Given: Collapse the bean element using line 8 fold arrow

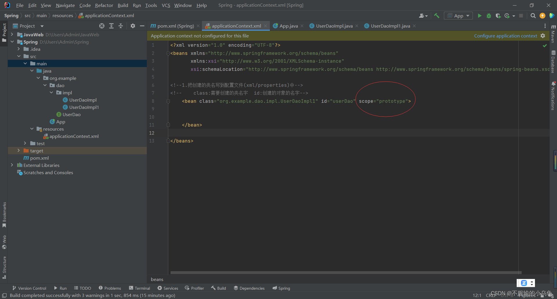Looking at the screenshot, I should (168, 101).
